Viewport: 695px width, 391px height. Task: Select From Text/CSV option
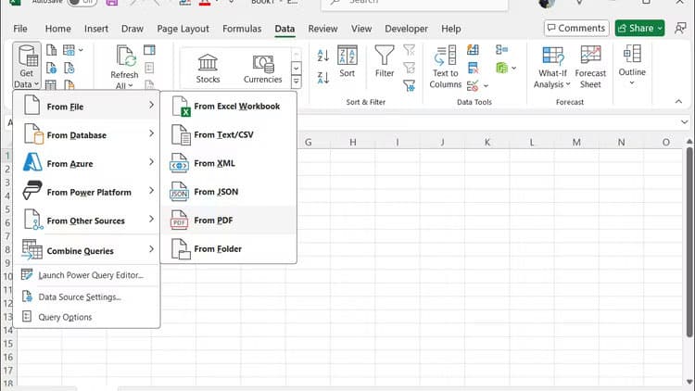[223, 135]
